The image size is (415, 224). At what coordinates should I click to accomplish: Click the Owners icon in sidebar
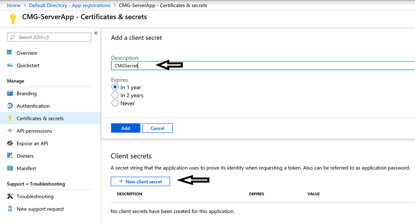coord(10,156)
